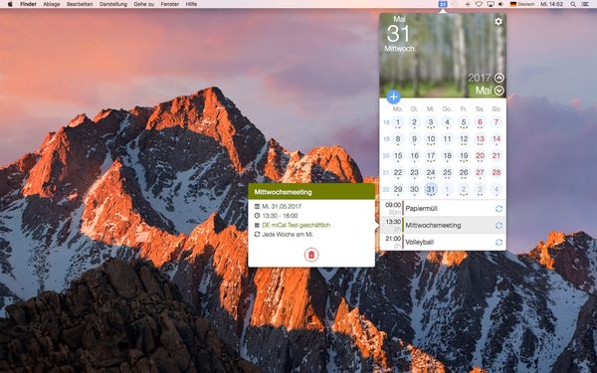The width and height of the screenshot is (597, 373).
Task: Delete Mittwochsmeeting with the trash icon
Action: 311,255
